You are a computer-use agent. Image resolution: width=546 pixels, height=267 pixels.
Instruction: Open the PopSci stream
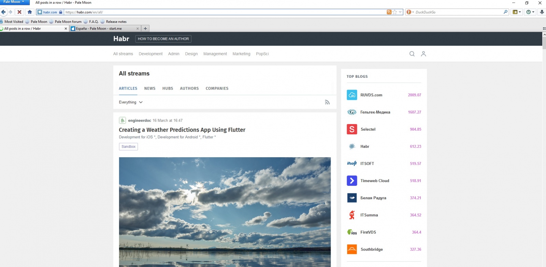point(262,54)
